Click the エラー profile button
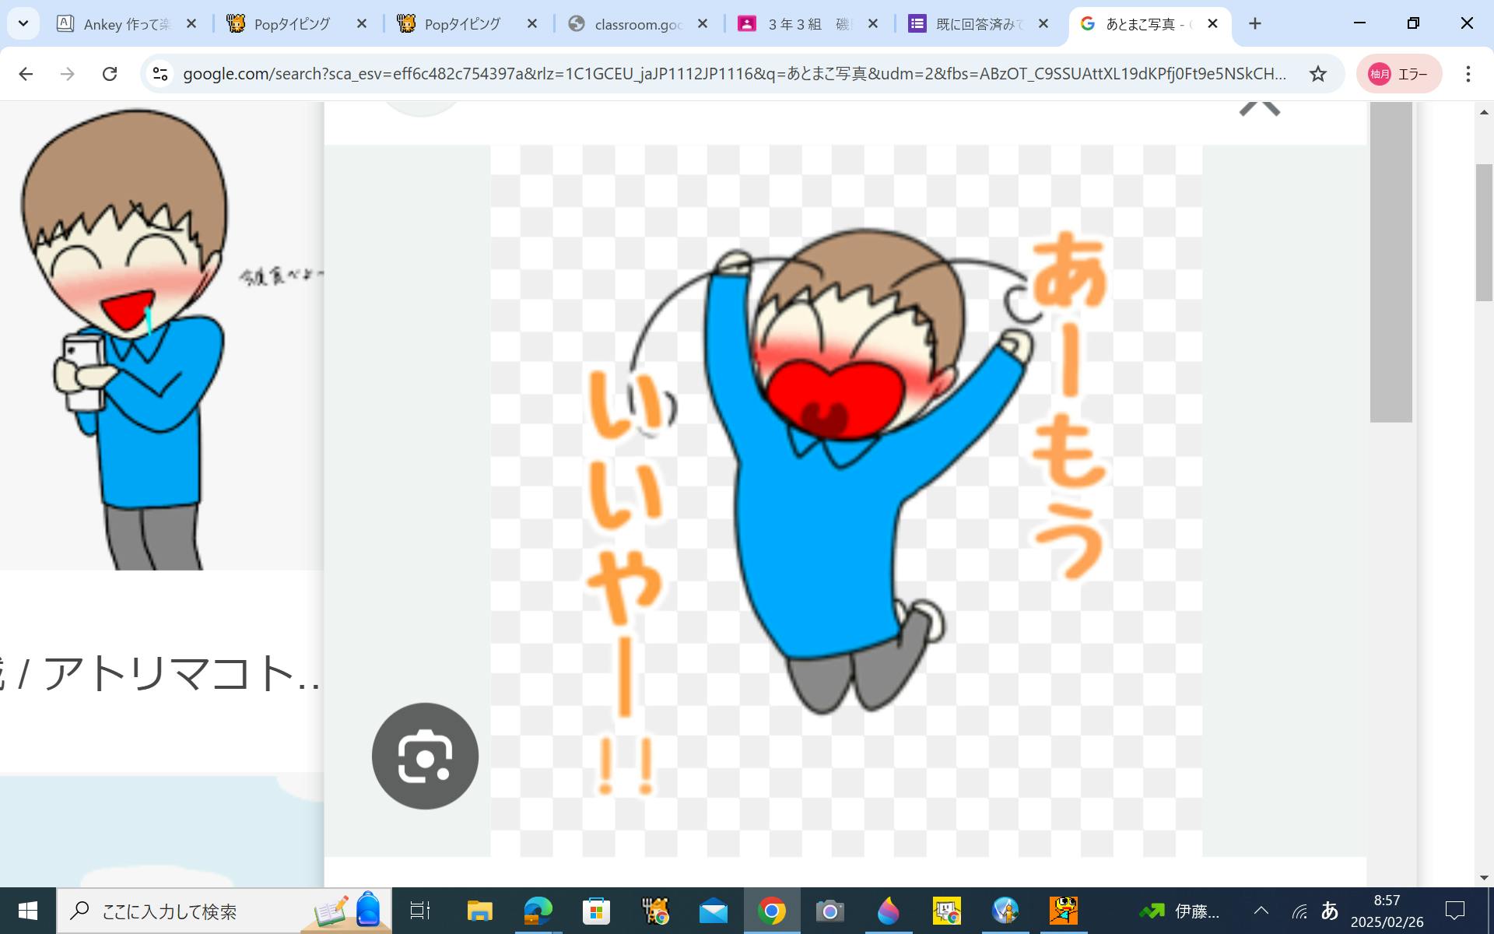 [x=1399, y=74]
